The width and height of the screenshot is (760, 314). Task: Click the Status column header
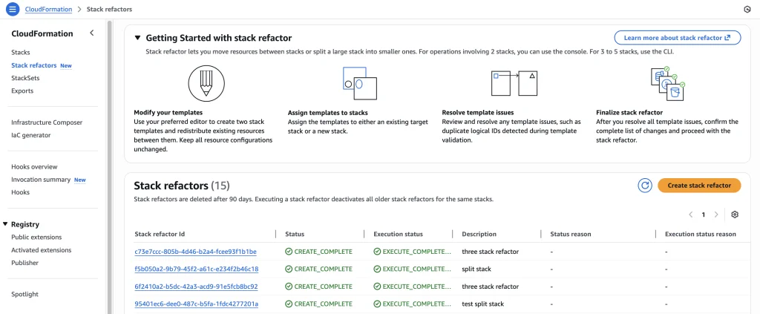pyautogui.click(x=295, y=234)
